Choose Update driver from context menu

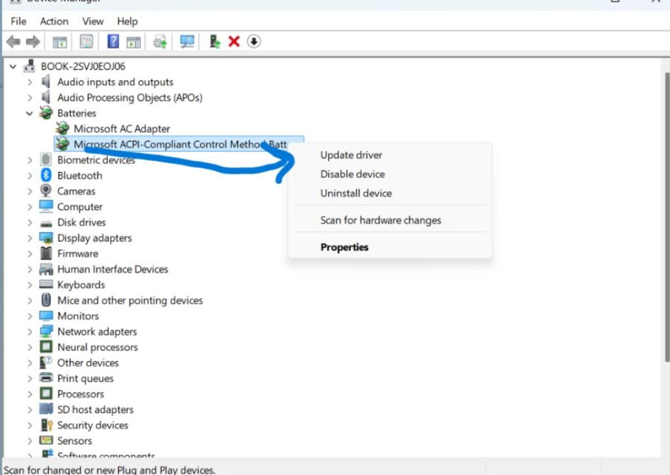(x=351, y=155)
